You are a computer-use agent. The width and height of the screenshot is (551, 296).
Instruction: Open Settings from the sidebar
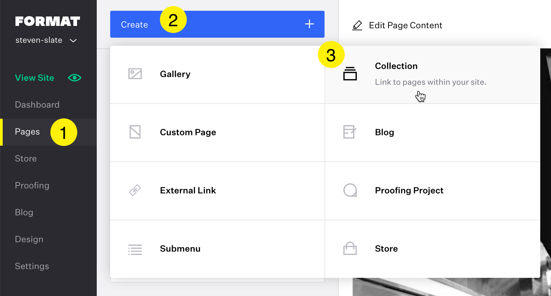pos(32,266)
